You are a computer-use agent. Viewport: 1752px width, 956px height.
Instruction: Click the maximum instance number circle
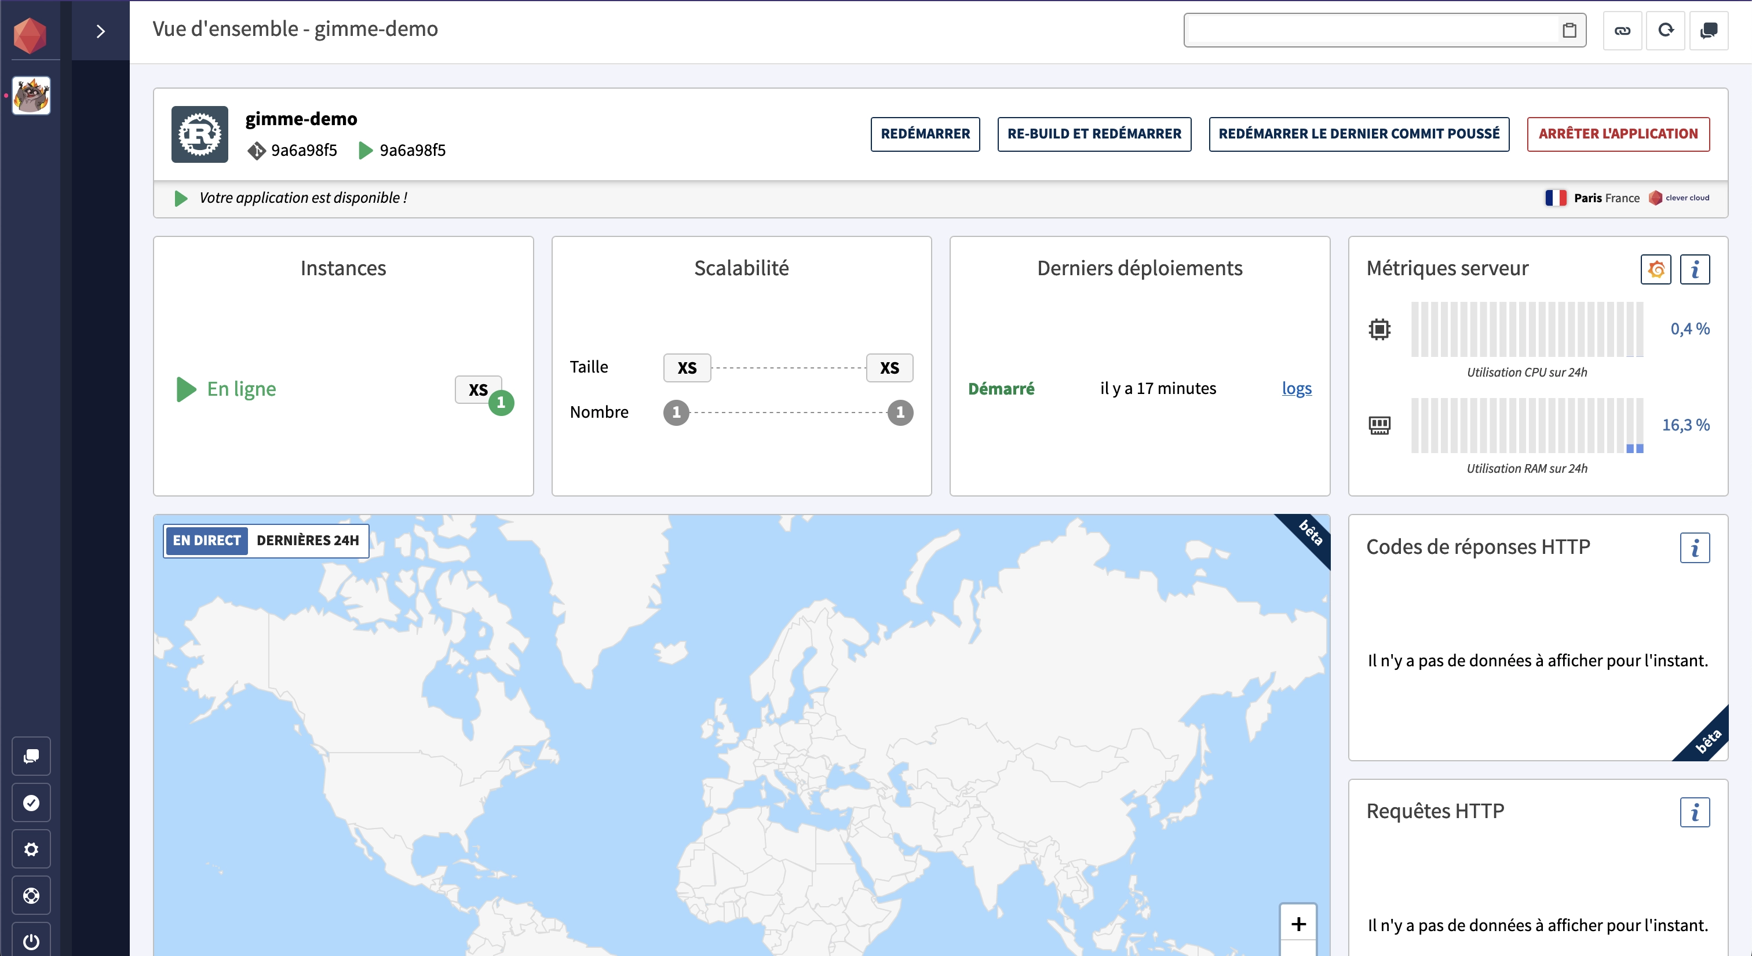[x=900, y=412]
